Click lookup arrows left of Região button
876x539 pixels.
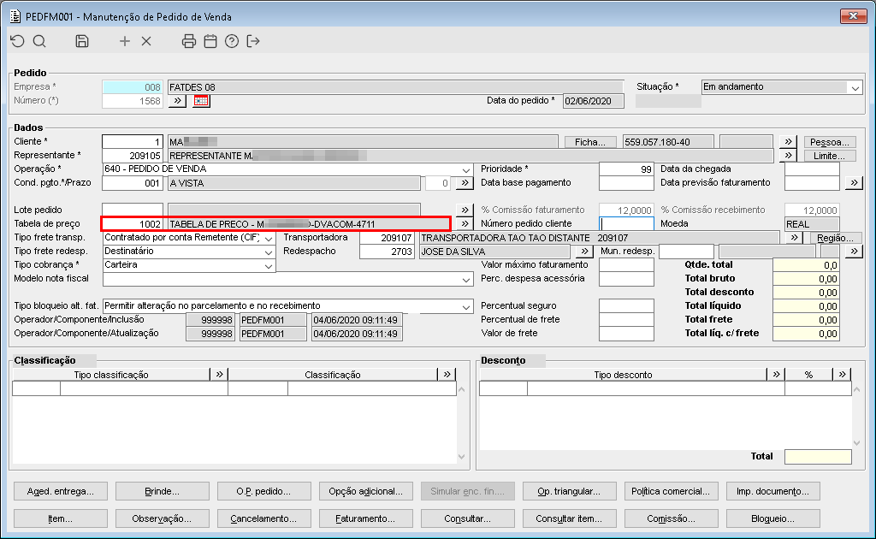pyautogui.click(x=794, y=237)
